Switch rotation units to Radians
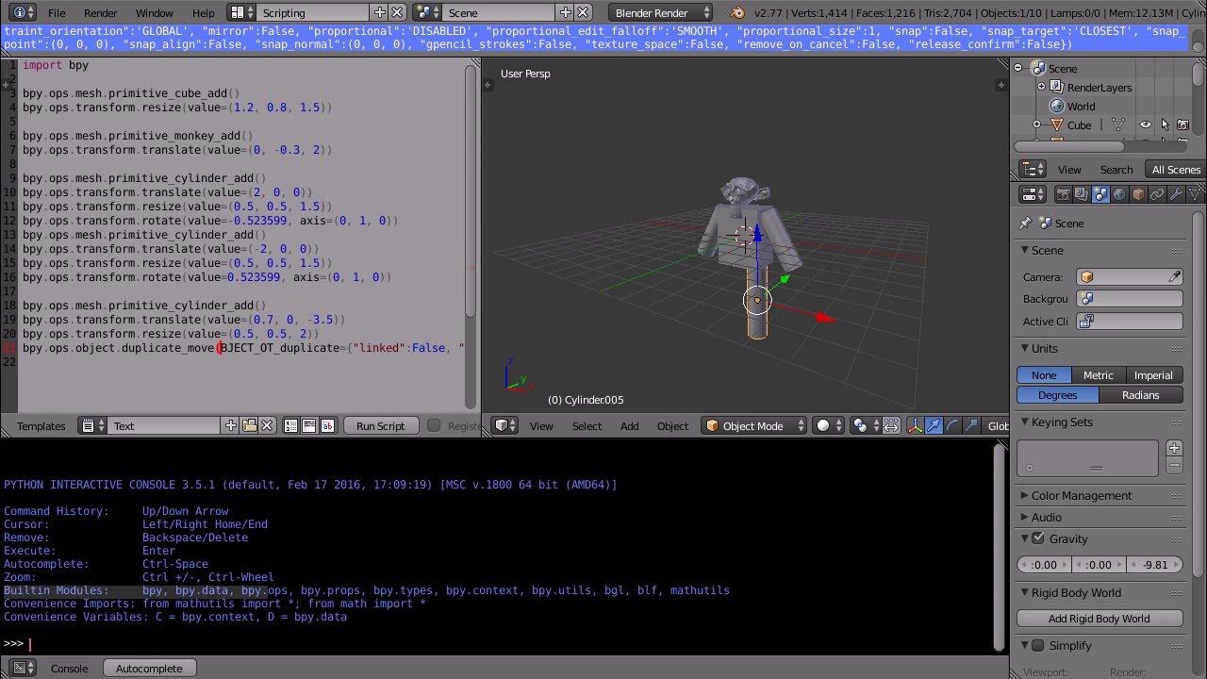 (1141, 395)
